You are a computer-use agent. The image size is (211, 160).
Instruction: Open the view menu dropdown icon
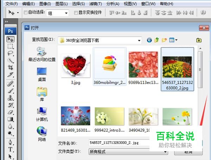[x=173, y=40]
